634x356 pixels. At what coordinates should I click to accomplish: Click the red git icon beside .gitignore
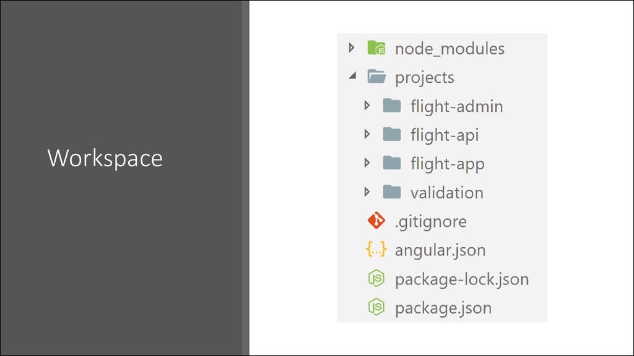coord(376,221)
